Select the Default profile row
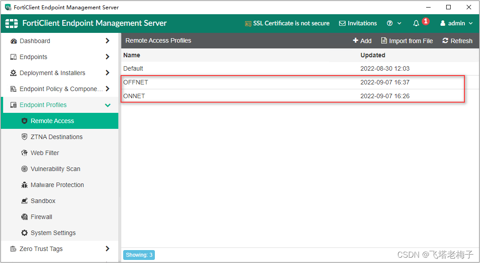The image size is (480, 263). (300, 68)
